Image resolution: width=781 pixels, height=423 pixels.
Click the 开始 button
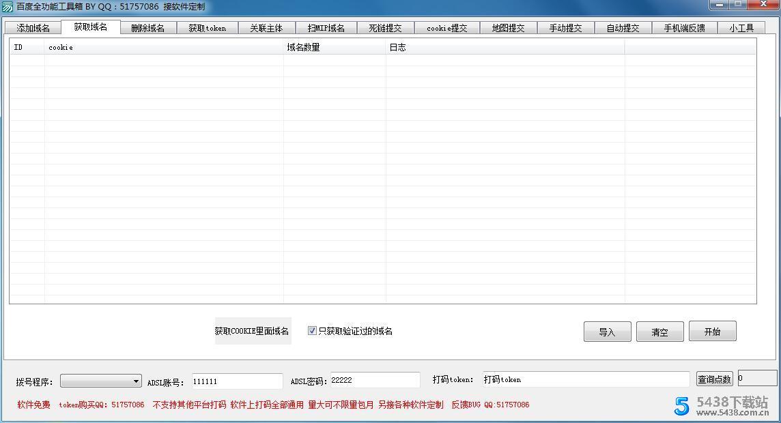coord(712,331)
